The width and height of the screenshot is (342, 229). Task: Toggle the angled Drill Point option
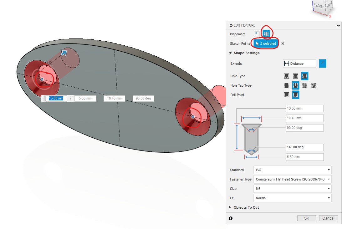[x=295, y=95]
